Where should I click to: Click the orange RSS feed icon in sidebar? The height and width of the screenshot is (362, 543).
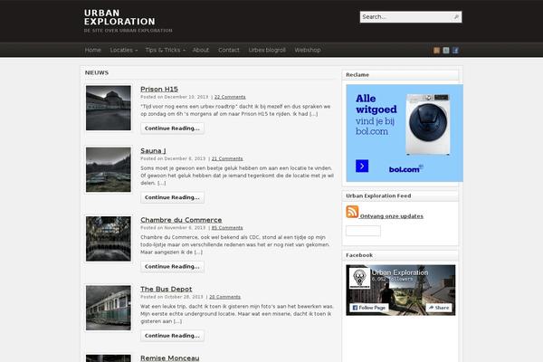point(352,212)
